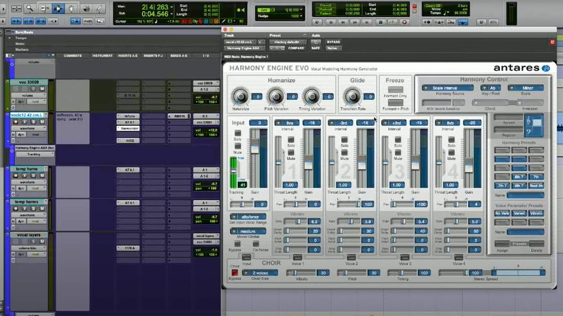Toggle Freeze Formant Only button
The width and height of the screenshot is (563, 316).
[395, 89]
